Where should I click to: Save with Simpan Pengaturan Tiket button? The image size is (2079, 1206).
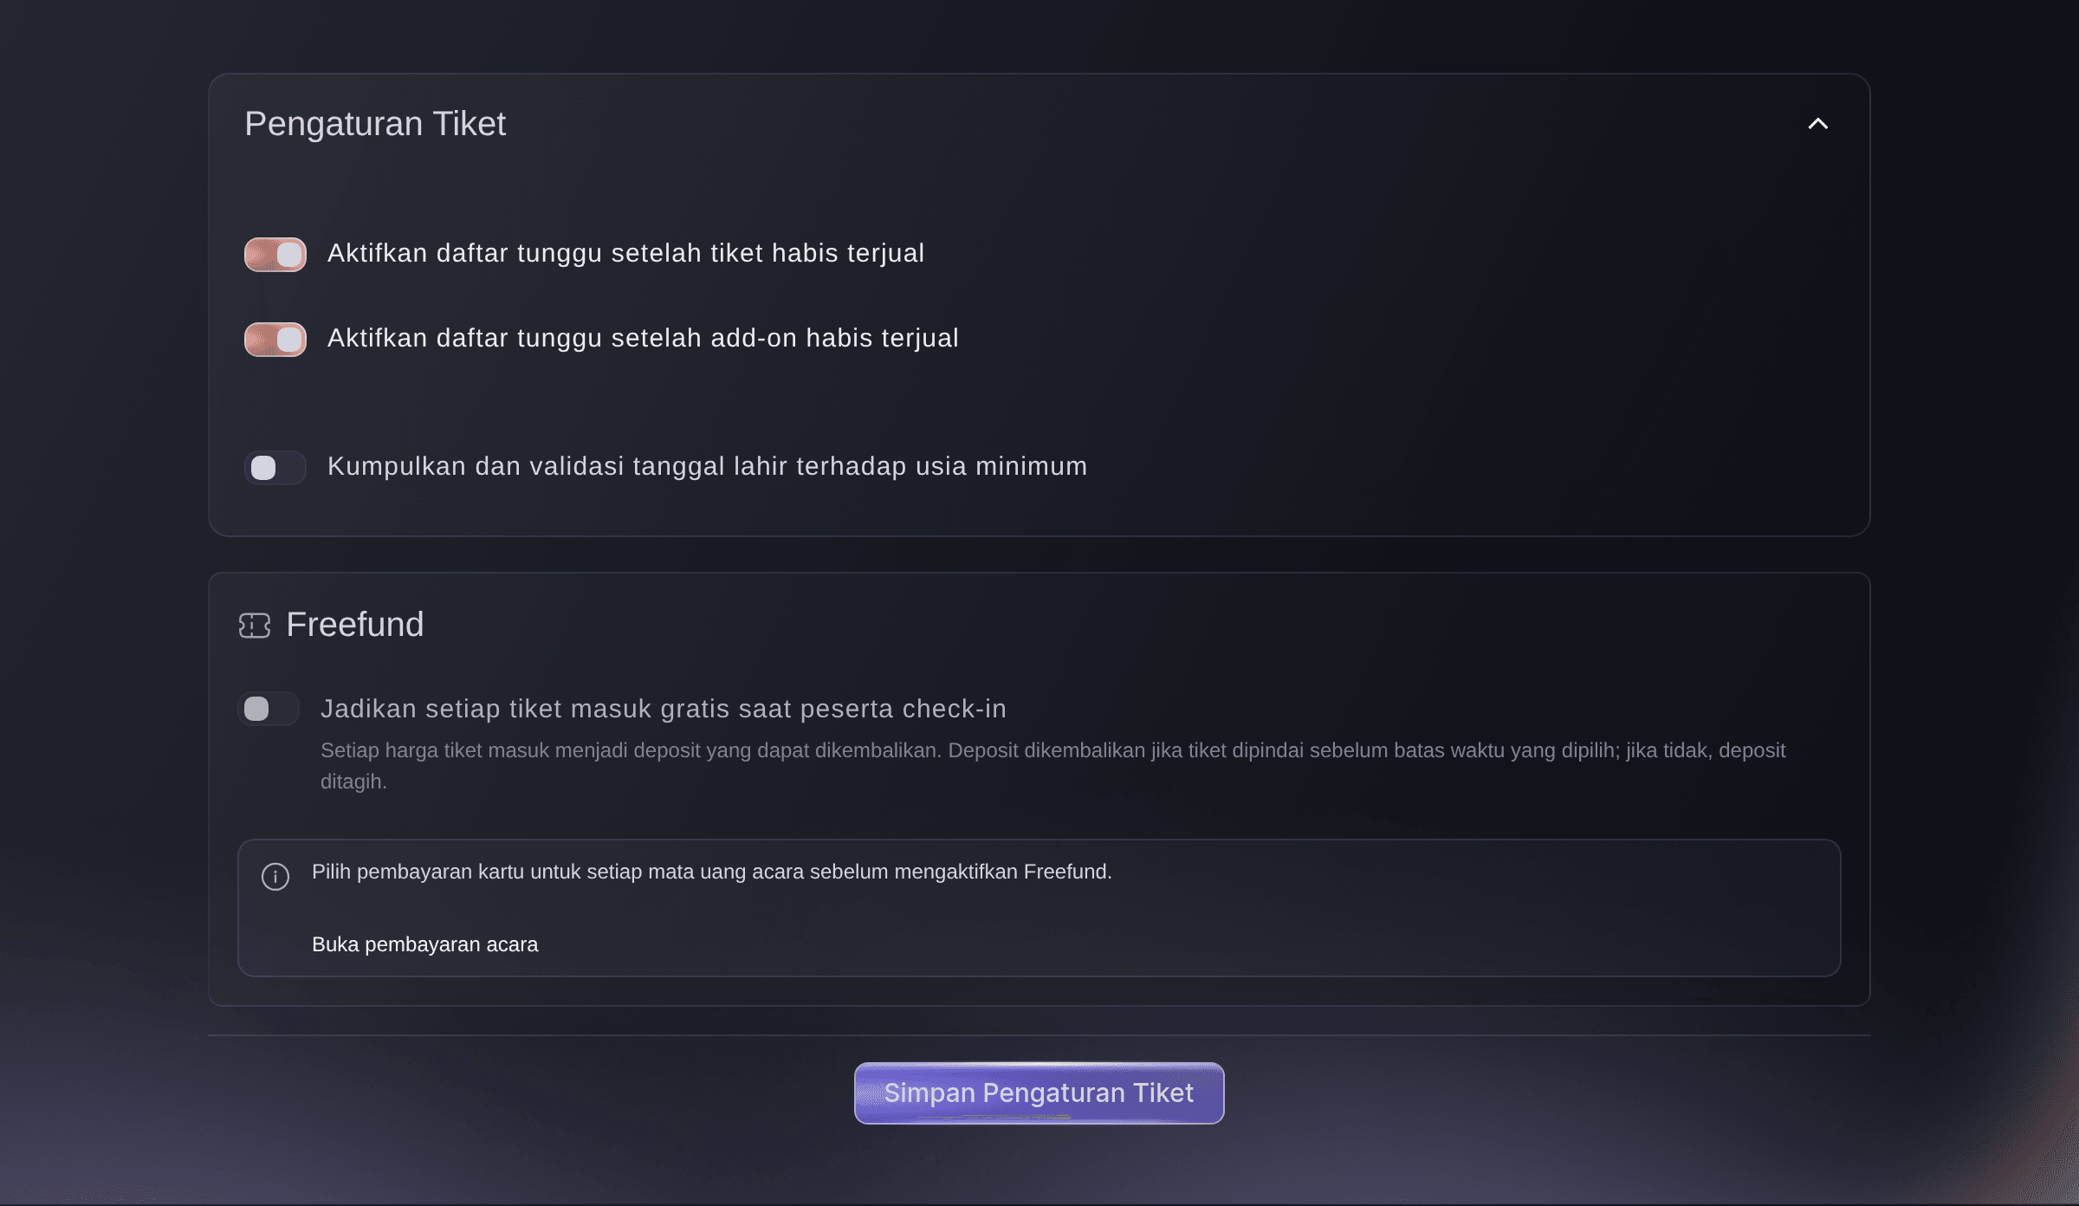point(1039,1093)
